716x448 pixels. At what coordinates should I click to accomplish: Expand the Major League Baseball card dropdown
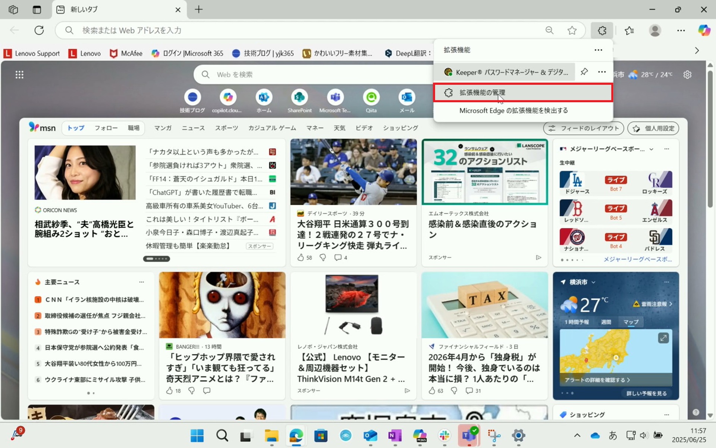(651, 149)
